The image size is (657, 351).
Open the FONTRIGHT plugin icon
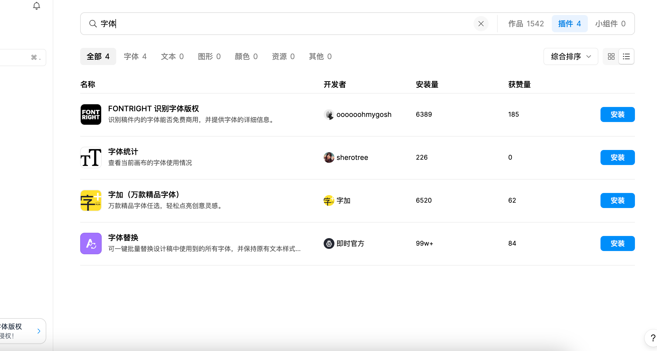91,114
